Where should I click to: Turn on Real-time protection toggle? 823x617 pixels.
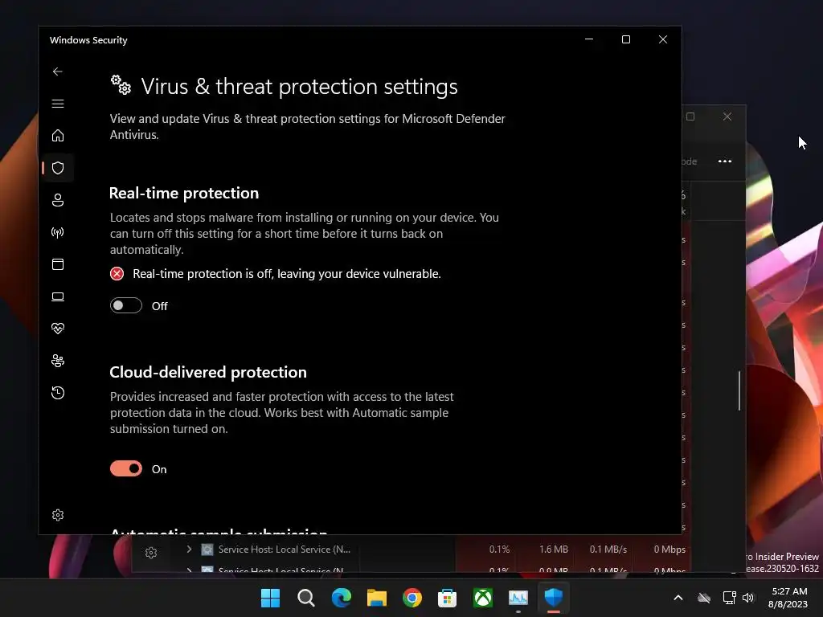click(x=126, y=305)
